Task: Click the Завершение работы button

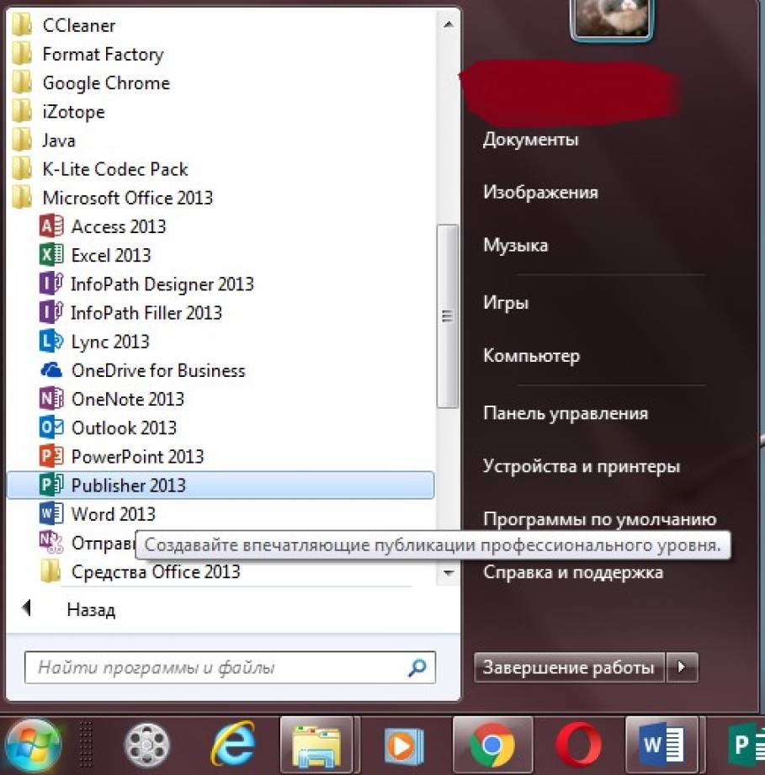Action: point(569,668)
